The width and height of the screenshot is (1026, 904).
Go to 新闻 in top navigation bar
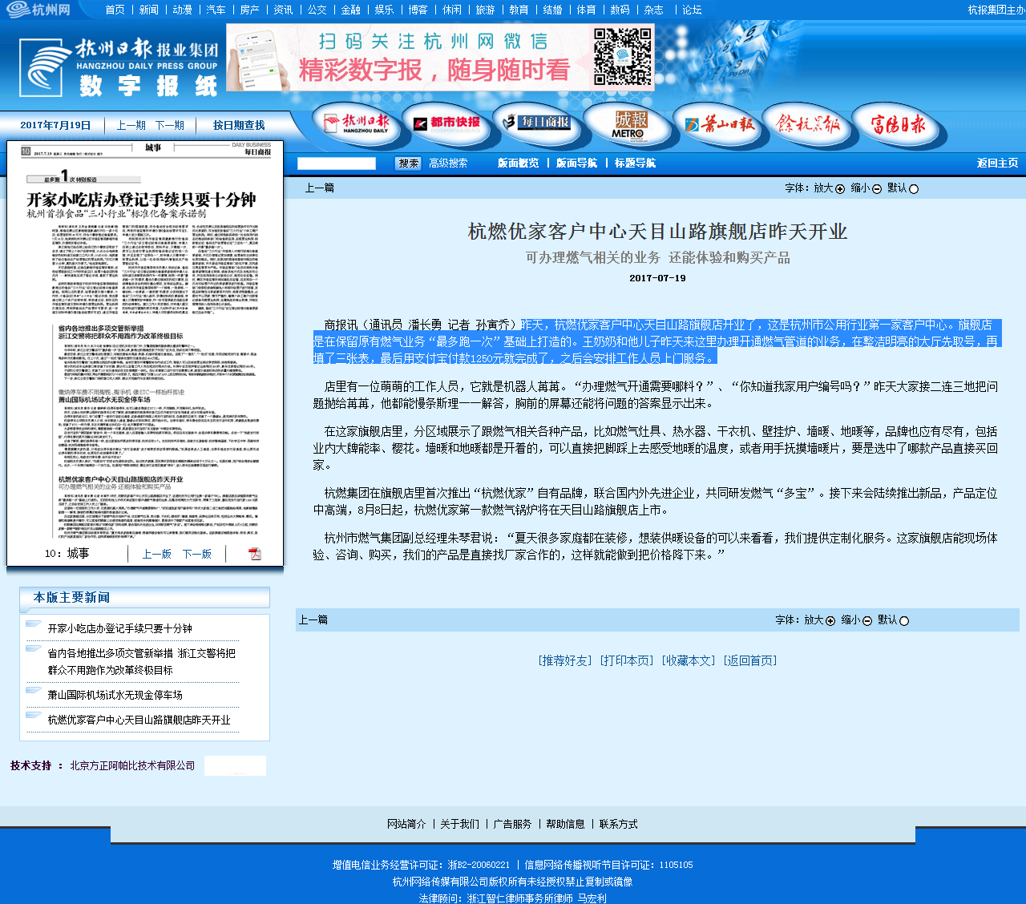(148, 10)
